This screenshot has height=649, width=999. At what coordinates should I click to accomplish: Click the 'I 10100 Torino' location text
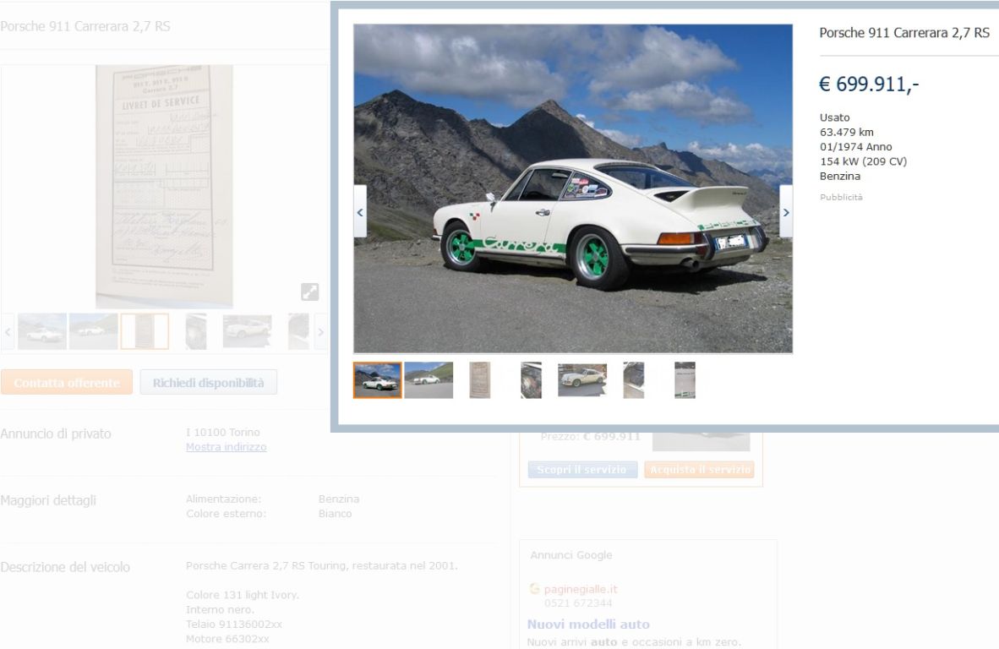coord(223,433)
